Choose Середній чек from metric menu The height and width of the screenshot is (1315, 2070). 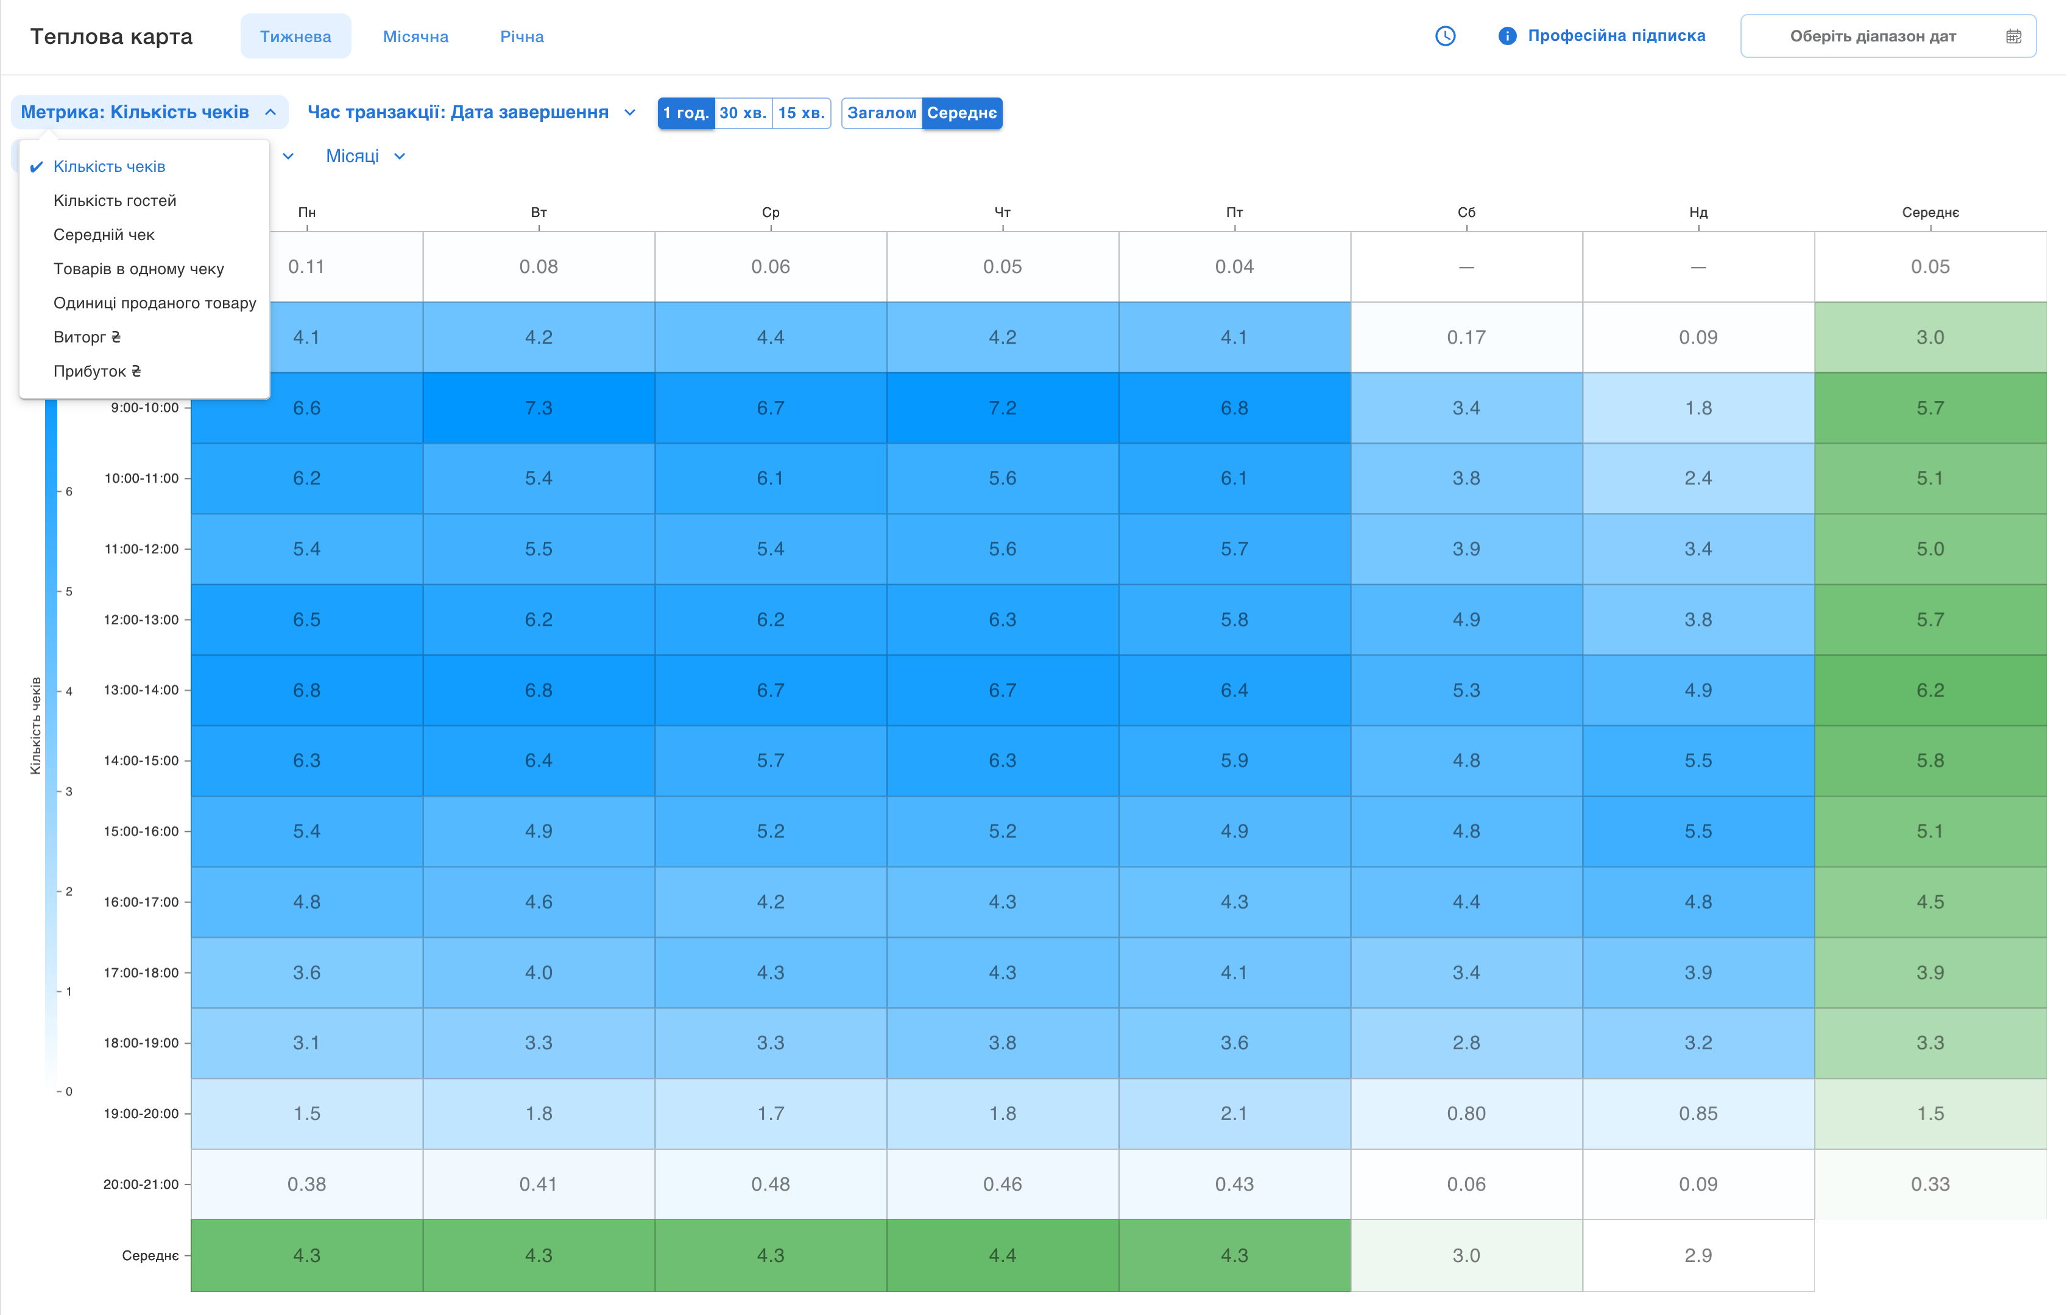pyautogui.click(x=104, y=235)
